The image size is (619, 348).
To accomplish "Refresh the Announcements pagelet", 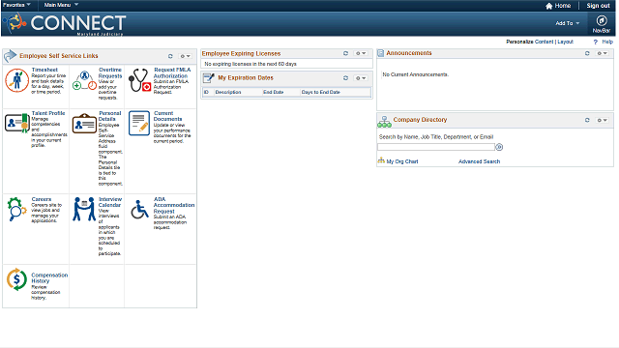I will pyautogui.click(x=587, y=53).
